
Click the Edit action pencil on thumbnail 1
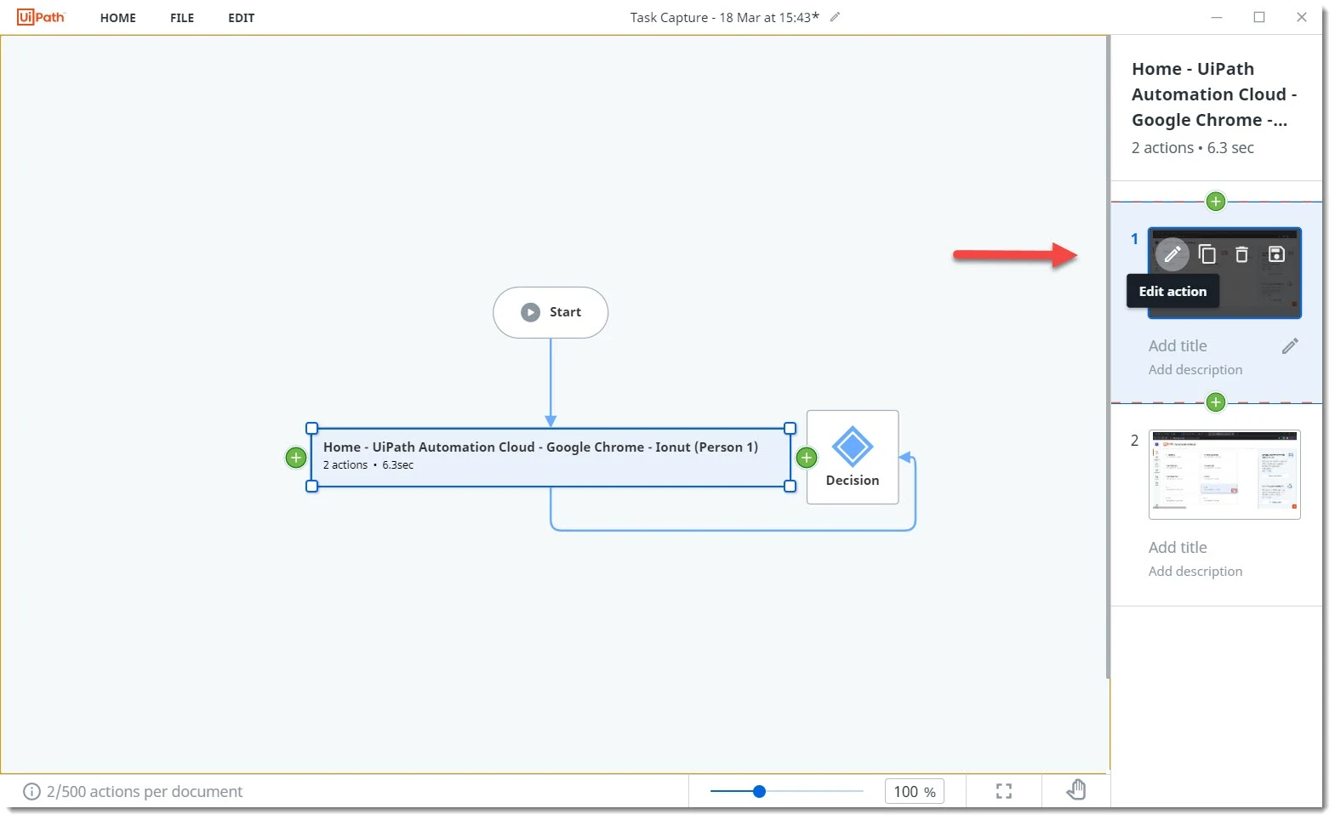tap(1172, 254)
